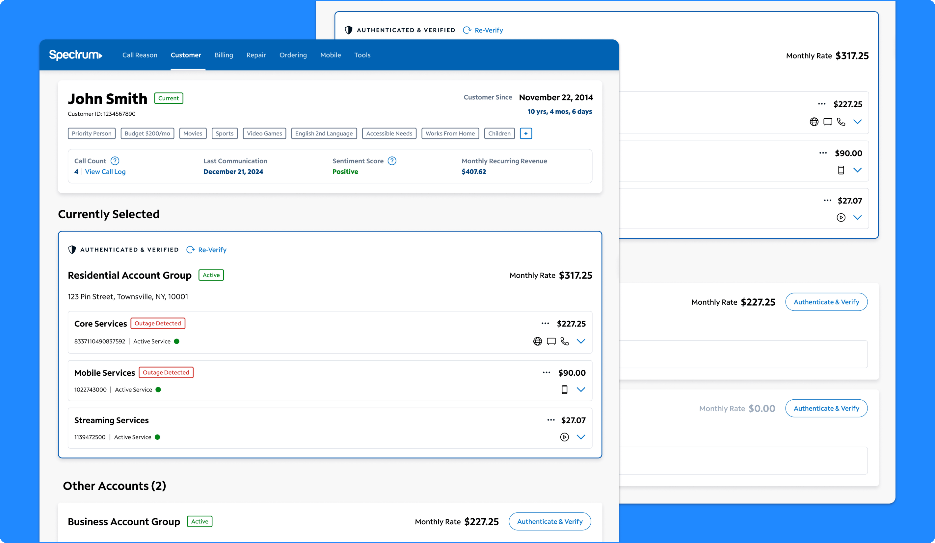Expand the Core Services chevron

coord(581,341)
